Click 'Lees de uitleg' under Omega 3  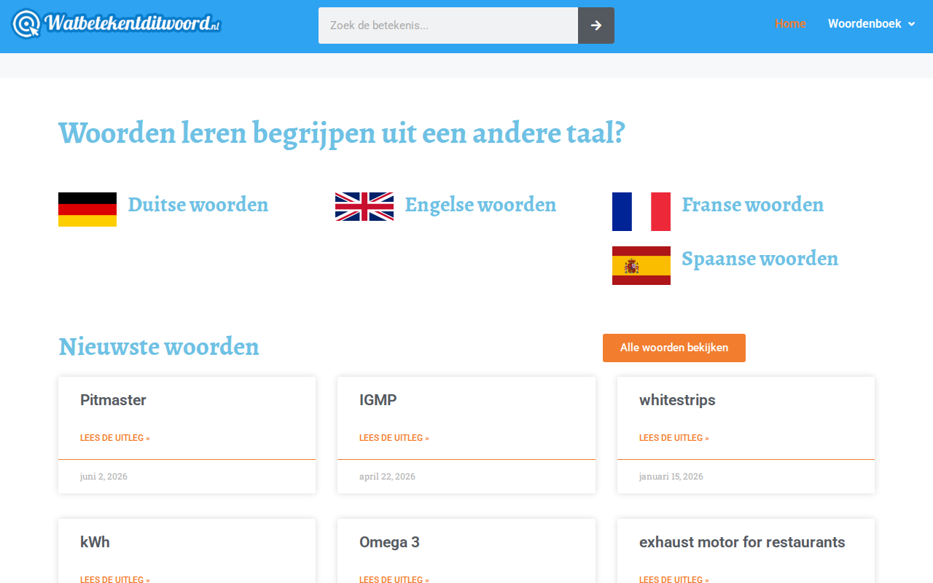[394, 579]
